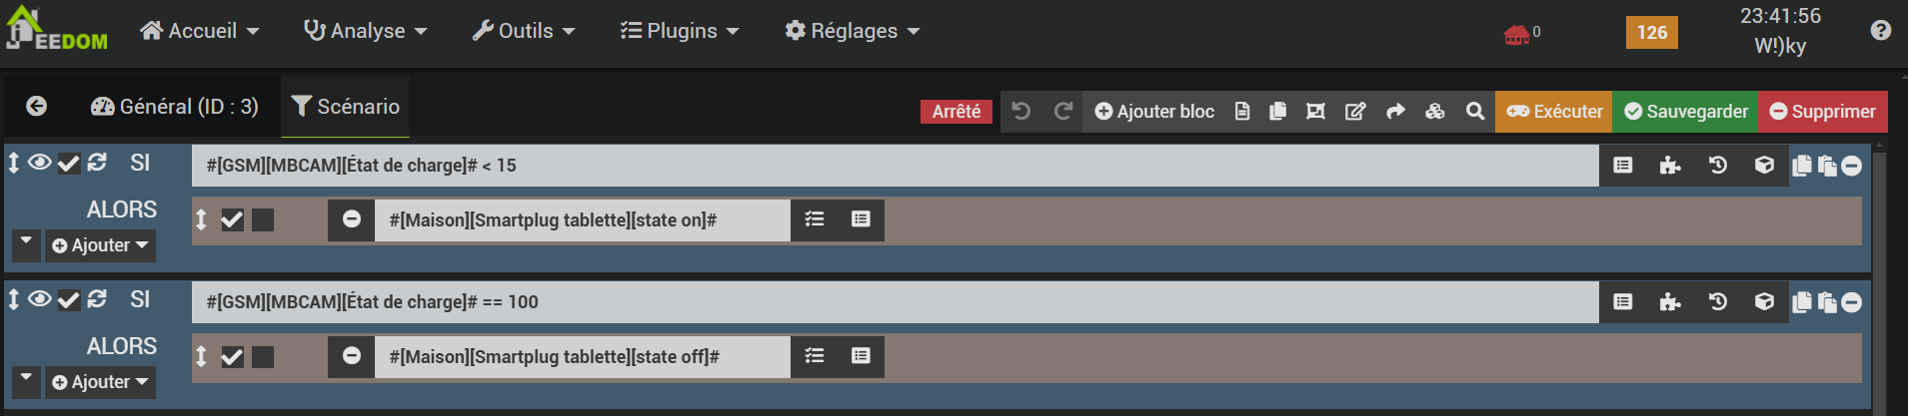The image size is (1908, 416).
Task: Click the cube icon in second SI row
Action: point(1764,302)
